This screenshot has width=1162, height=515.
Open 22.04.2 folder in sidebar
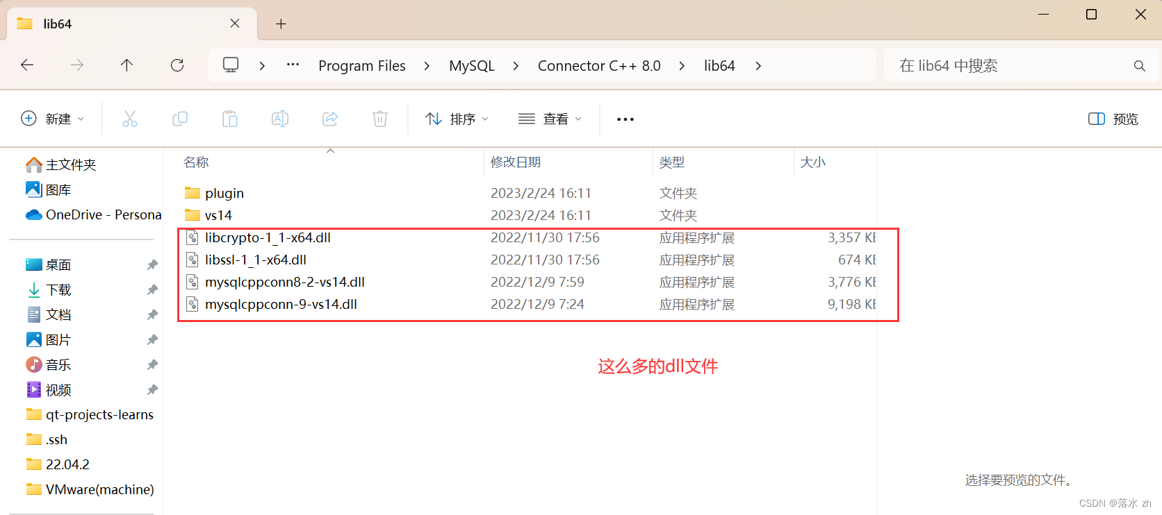pos(58,464)
